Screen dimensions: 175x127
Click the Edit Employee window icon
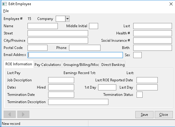click(x=5, y=4)
